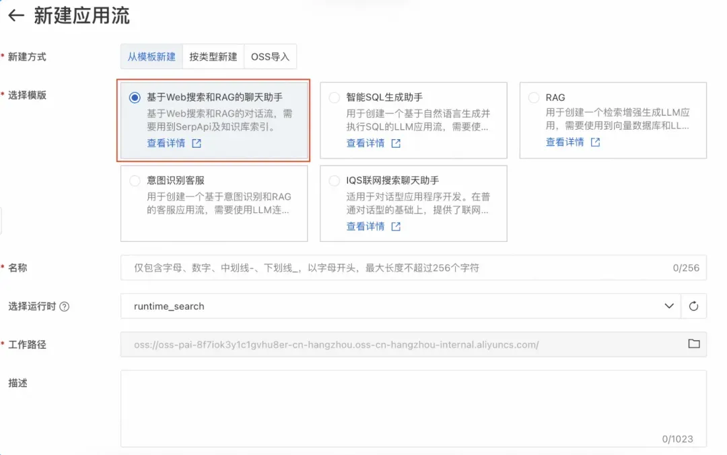The width and height of the screenshot is (727, 455).
Task: Browse folders for 工作路径
Action: click(694, 344)
